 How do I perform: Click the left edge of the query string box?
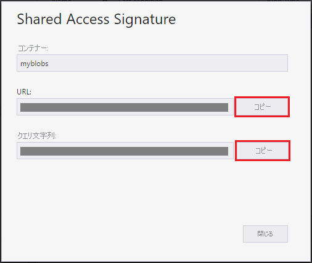18,151
